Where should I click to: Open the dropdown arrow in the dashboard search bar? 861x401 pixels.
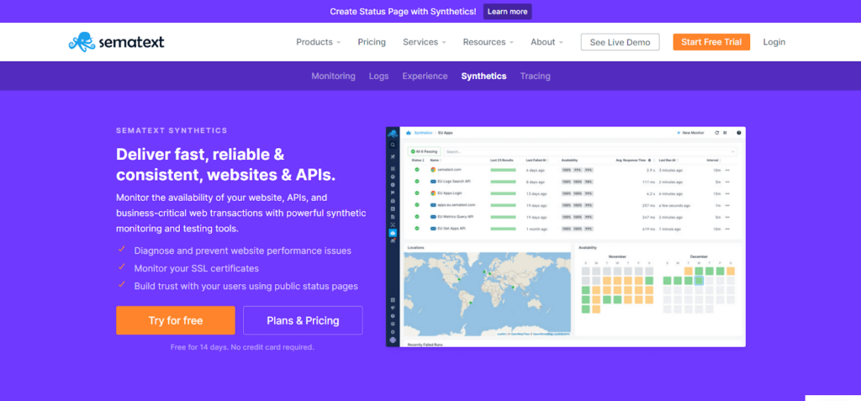tap(732, 151)
